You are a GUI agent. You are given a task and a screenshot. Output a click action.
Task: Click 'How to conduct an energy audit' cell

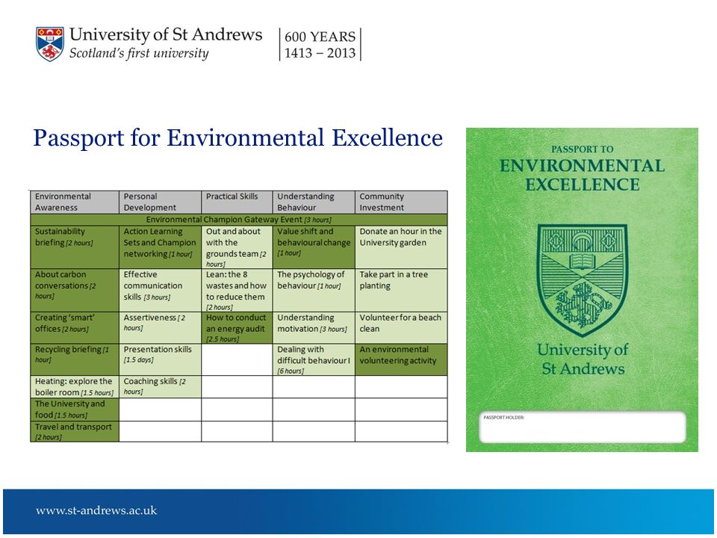[237, 327]
